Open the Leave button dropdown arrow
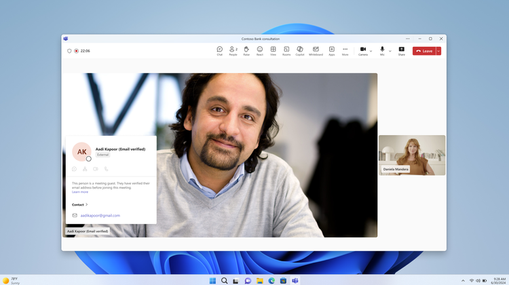 (x=438, y=51)
